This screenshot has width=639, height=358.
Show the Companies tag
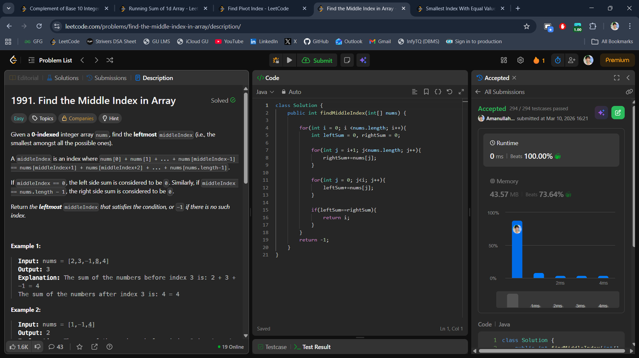78,118
